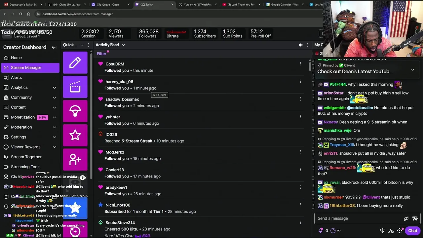Open the Bits diamond icon below chat

[x=321, y=231]
